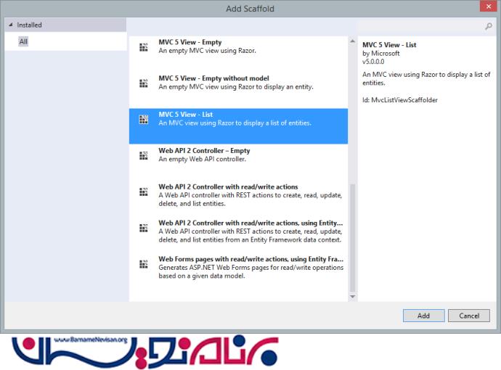501x370 pixels.
Task: Click MVC 5 View - List heading in details pane
Action: [389, 45]
